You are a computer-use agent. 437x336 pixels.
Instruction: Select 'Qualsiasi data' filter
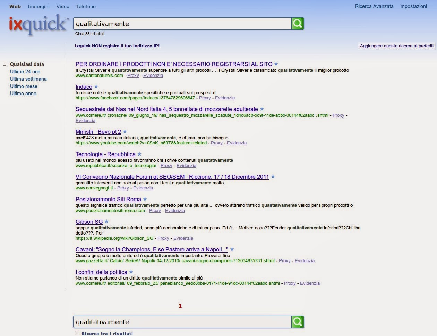tap(27, 64)
